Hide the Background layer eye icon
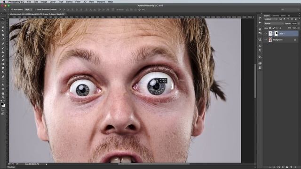The width and height of the screenshot is (301, 169). 266,39
